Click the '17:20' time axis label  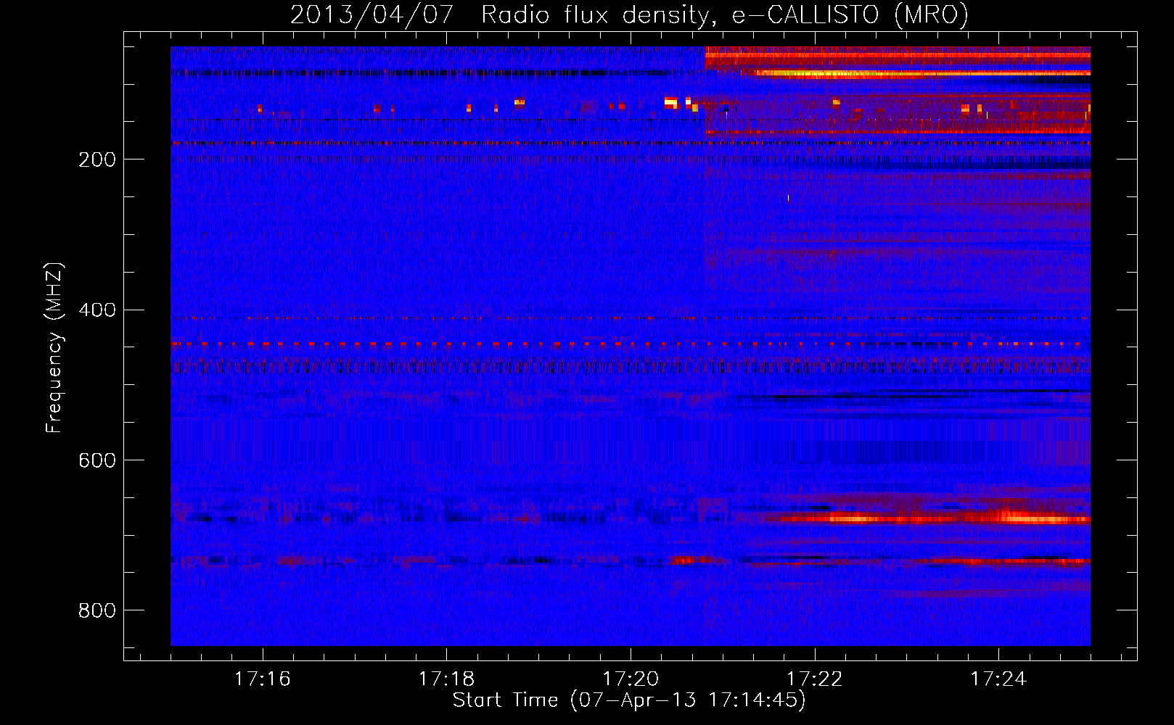click(631, 679)
